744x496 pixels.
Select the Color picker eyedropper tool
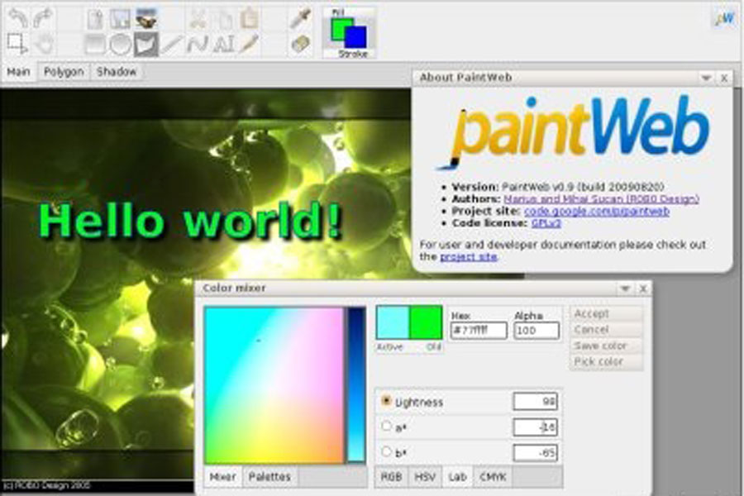300,18
